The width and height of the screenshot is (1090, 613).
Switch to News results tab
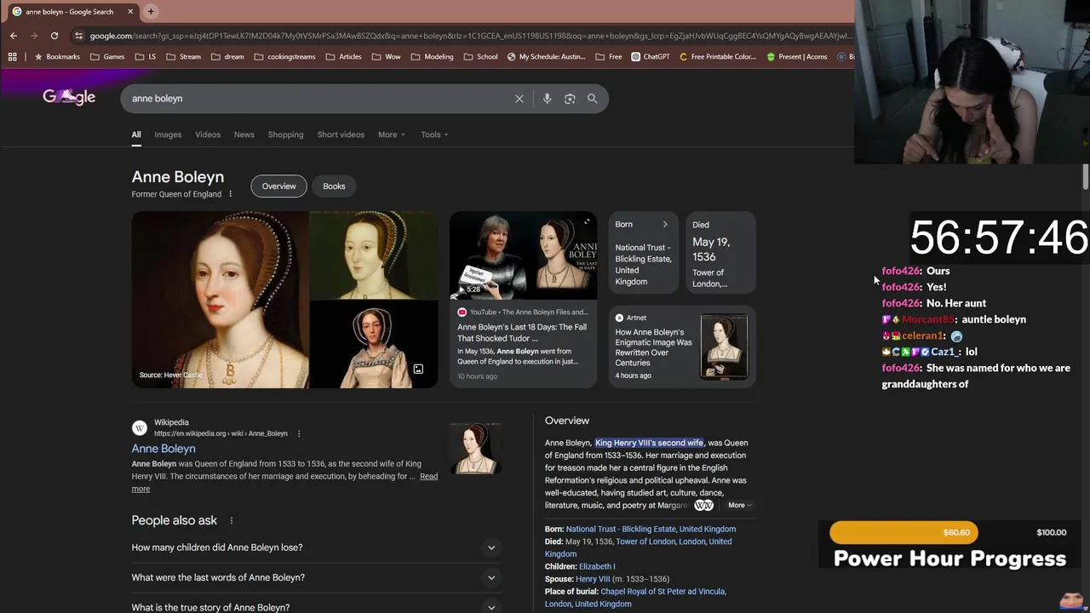244,135
